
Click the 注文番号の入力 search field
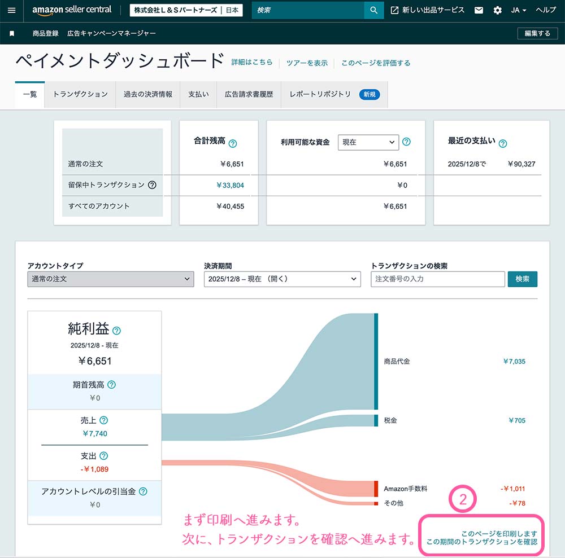437,279
